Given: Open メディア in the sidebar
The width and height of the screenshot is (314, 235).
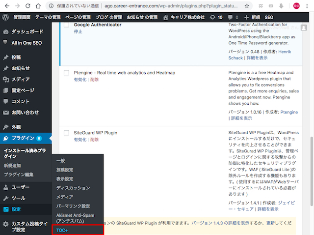Looking at the screenshot, I should [21, 79].
